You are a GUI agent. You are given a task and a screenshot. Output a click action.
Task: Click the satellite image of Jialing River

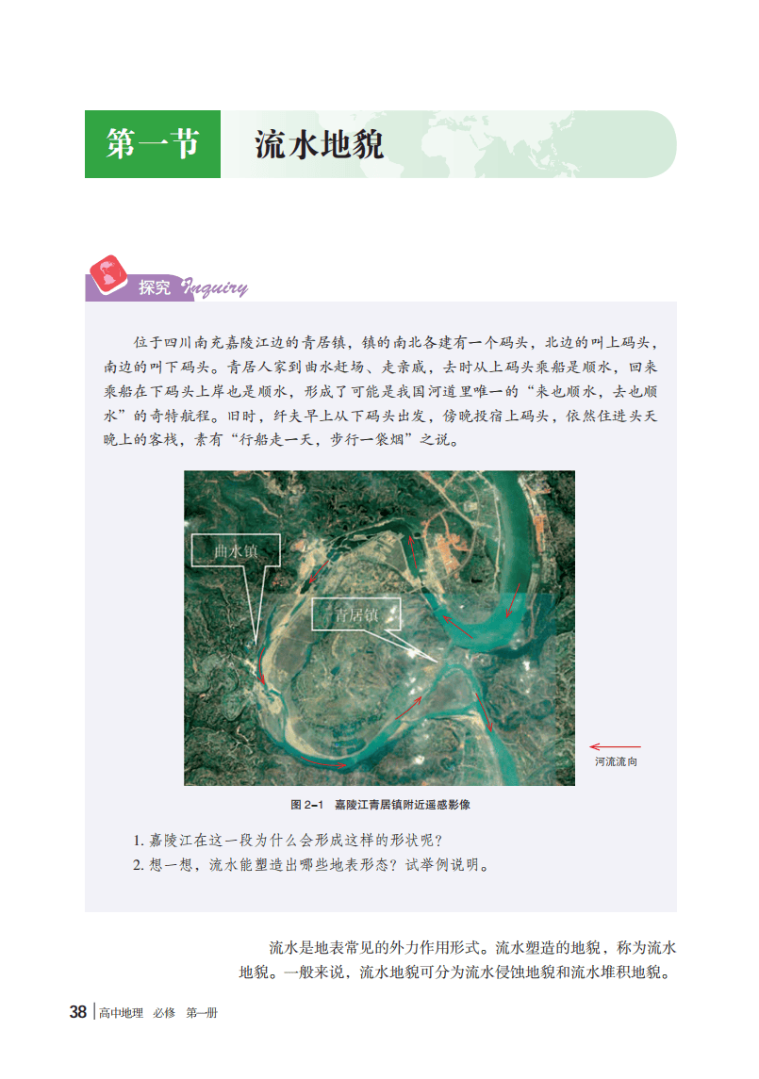[379, 628]
